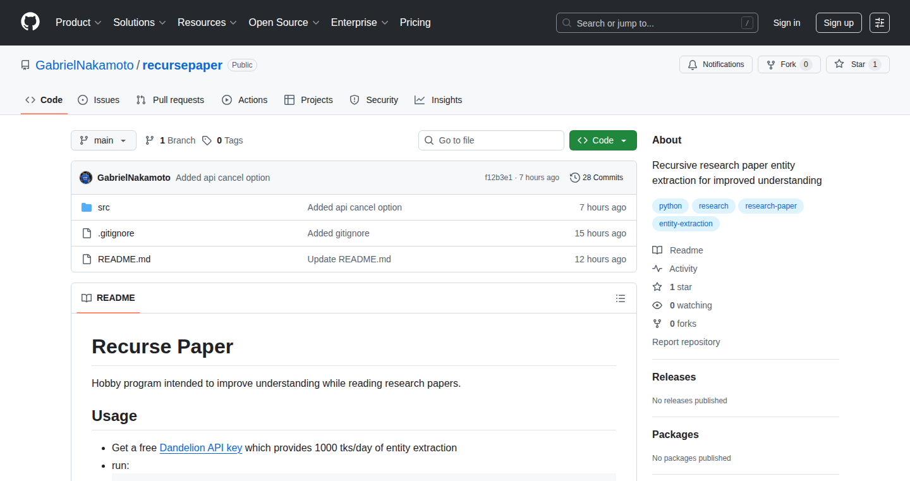Click the Issues circle icon
This screenshot has height=481, width=910.
tap(83, 100)
